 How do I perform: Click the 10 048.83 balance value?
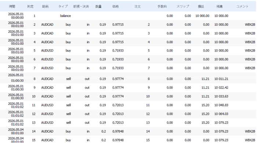[x=221, y=105]
